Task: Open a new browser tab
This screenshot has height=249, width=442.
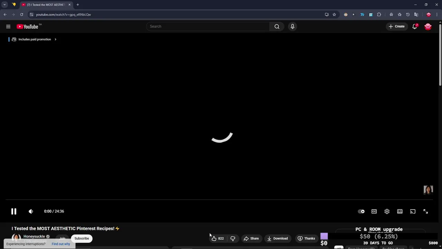Action: [78, 5]
